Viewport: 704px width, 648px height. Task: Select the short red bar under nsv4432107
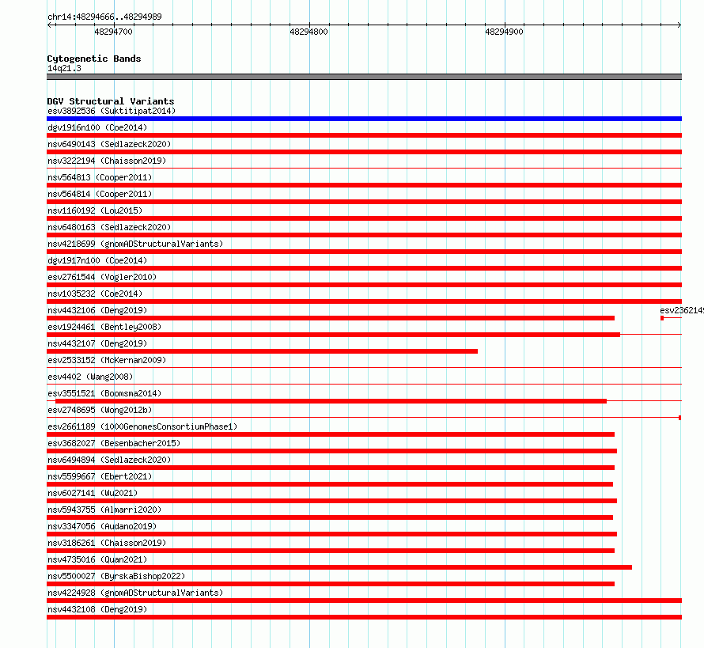(262, 351)
